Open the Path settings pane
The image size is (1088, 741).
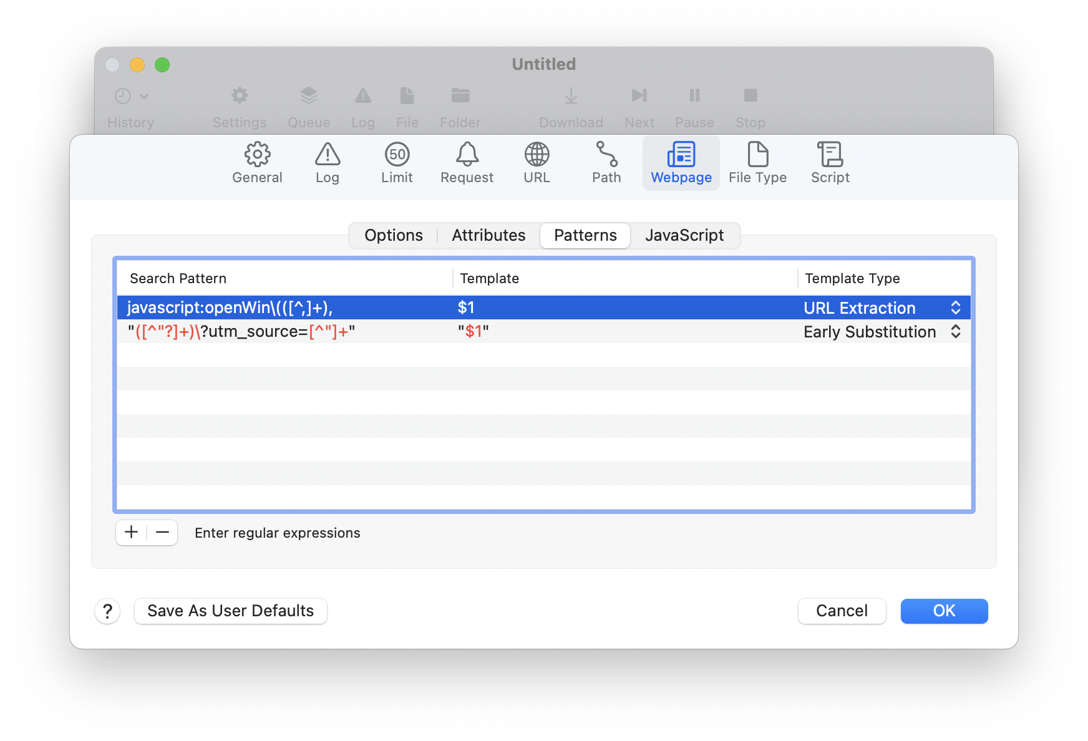606,163
